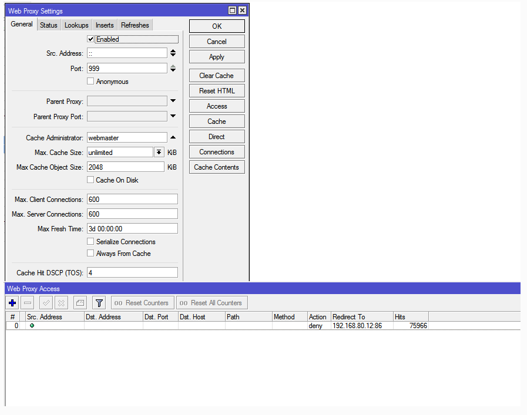Click the enable rule checkmark icon
This screenshot has width=527, height=415.
coord(46,303)
